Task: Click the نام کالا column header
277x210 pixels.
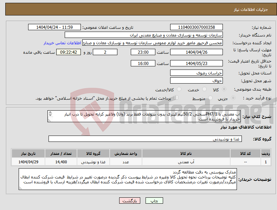Action: 186,153
